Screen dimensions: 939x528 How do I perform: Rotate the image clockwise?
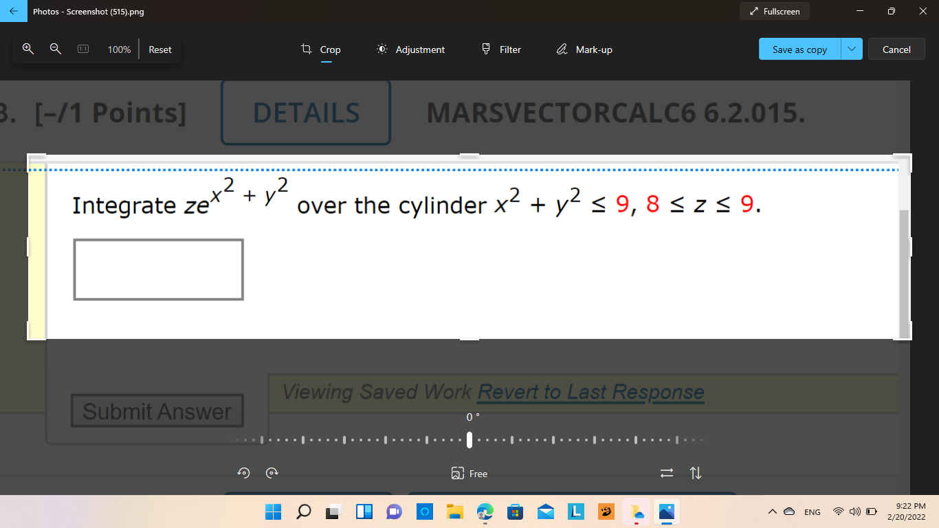click(x=272, y=473)
